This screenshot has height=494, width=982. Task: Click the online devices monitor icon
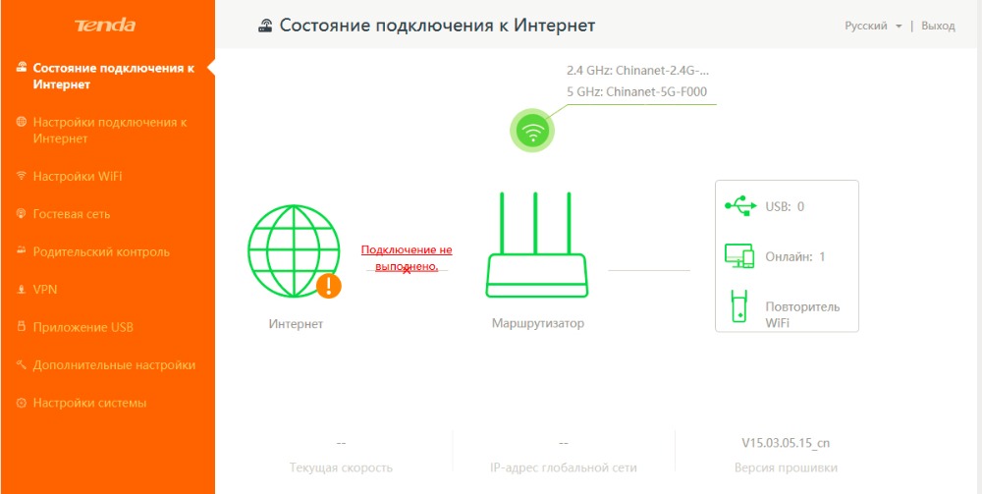click(x=739, y=256)
